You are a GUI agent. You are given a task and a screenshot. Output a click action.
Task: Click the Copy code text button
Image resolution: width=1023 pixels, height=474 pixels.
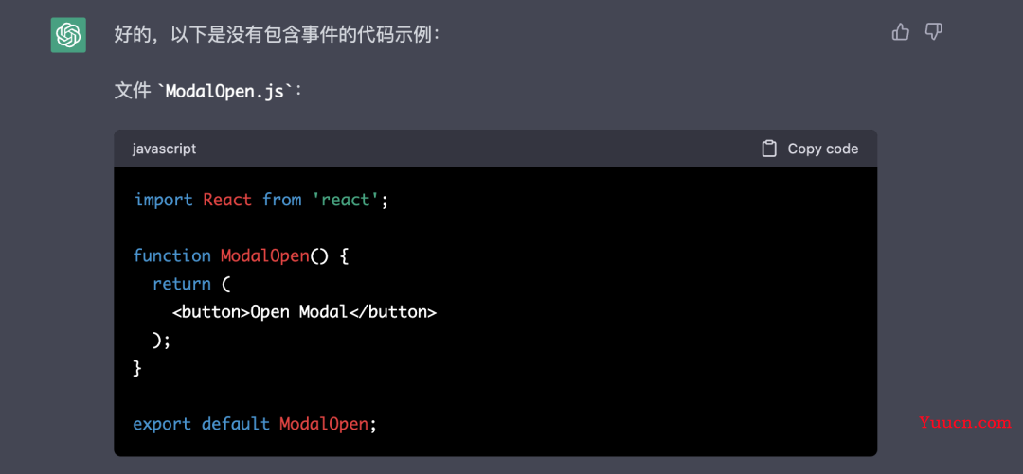823,149
